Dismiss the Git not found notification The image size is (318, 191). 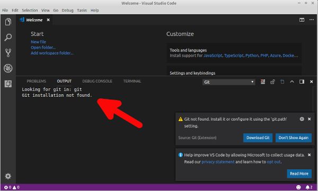click(310, 119)
